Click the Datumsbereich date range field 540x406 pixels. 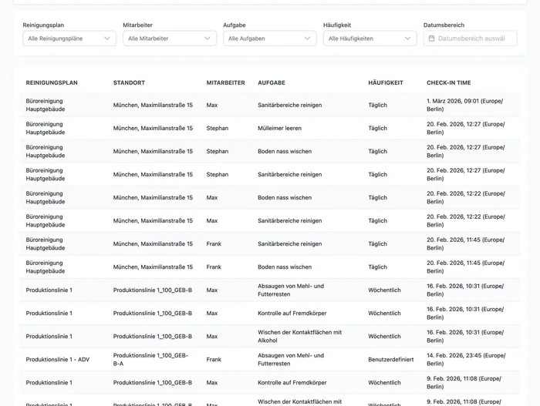(x=471, y=38)
